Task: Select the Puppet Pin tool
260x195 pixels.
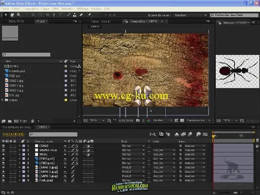Action: pos(89,15)
